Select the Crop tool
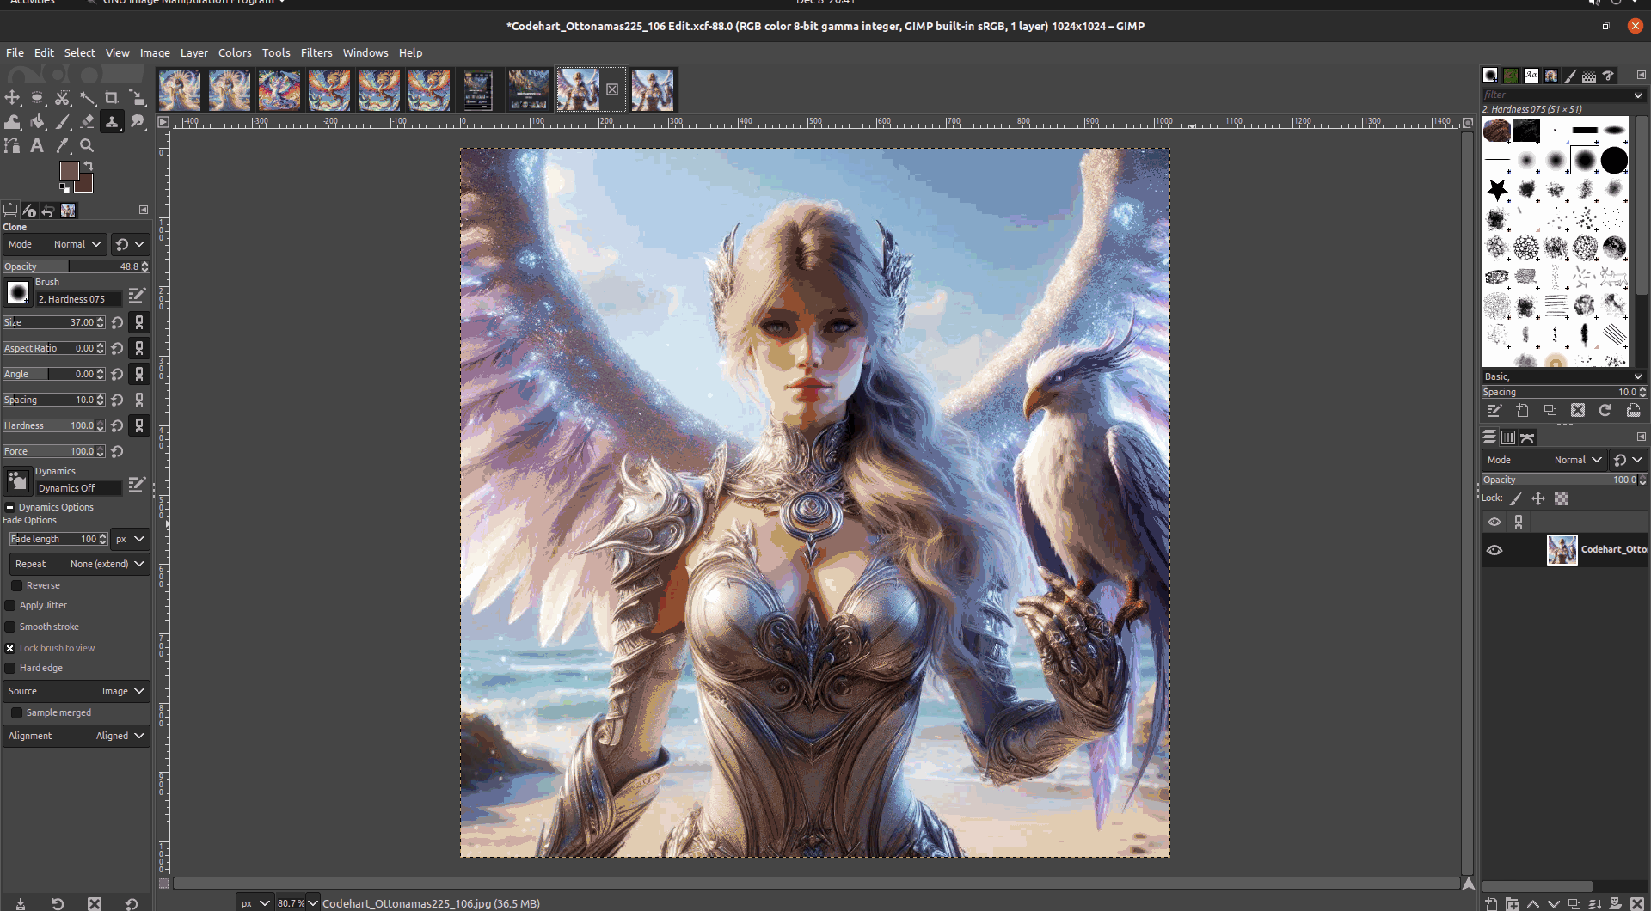This screenshot has height=911, width=1651. click(x=112, y=98)
